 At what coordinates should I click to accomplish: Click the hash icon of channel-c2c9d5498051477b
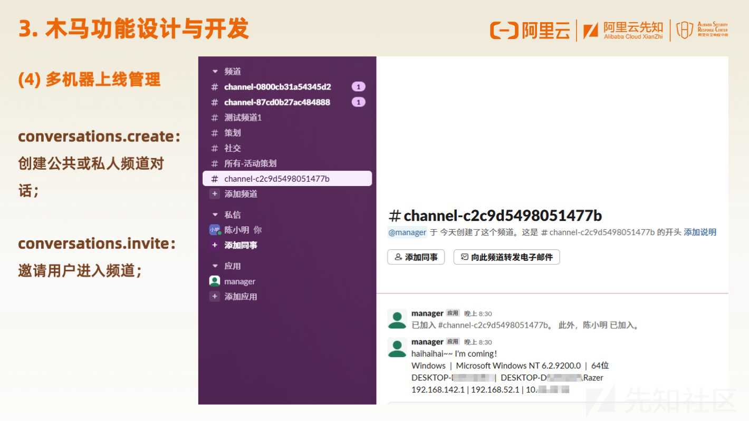213,179
